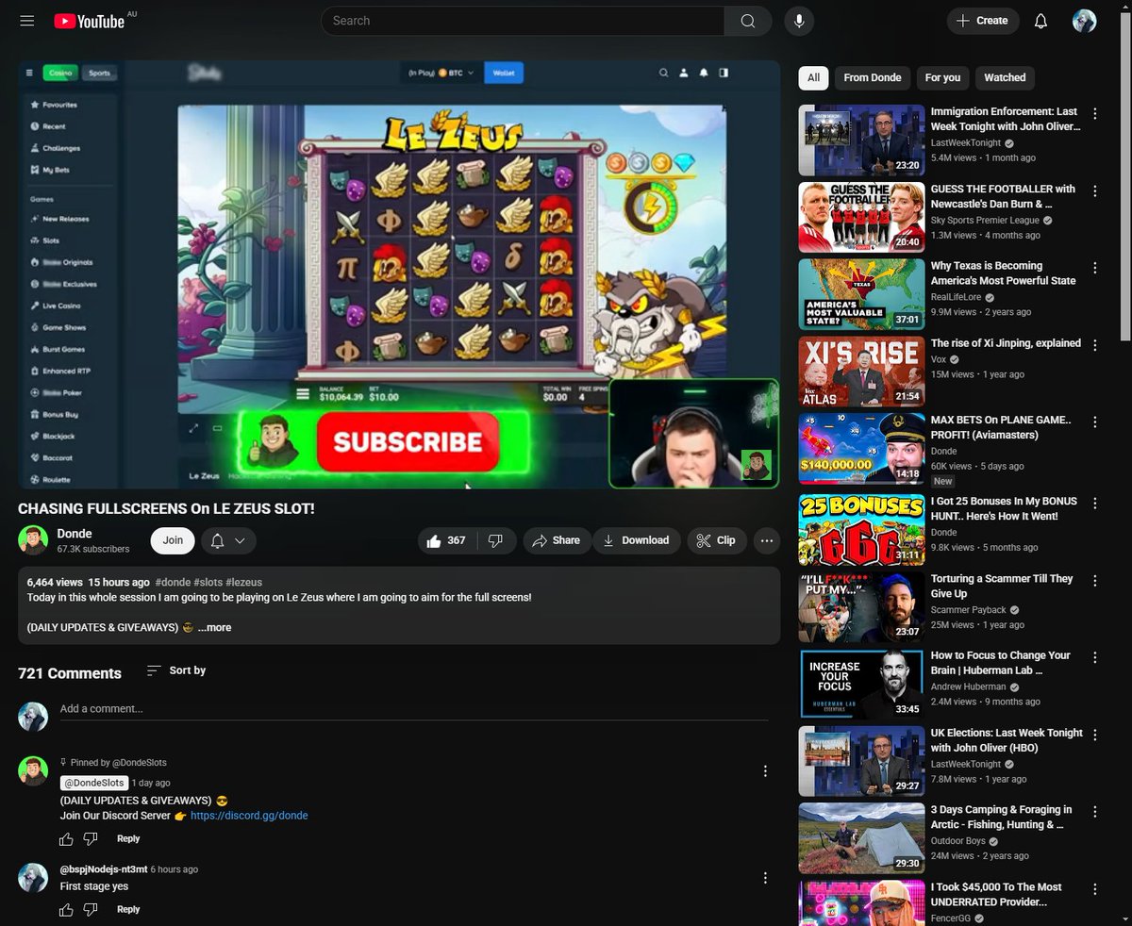This screenshot has height=926, width=1132.
Task: Open the 25 Bonuses video thumbnail
Action: (x=862, y=529)
